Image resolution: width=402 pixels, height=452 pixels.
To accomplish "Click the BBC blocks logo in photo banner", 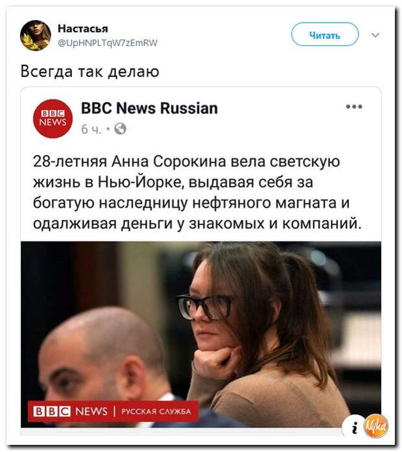I will [52, 411].
